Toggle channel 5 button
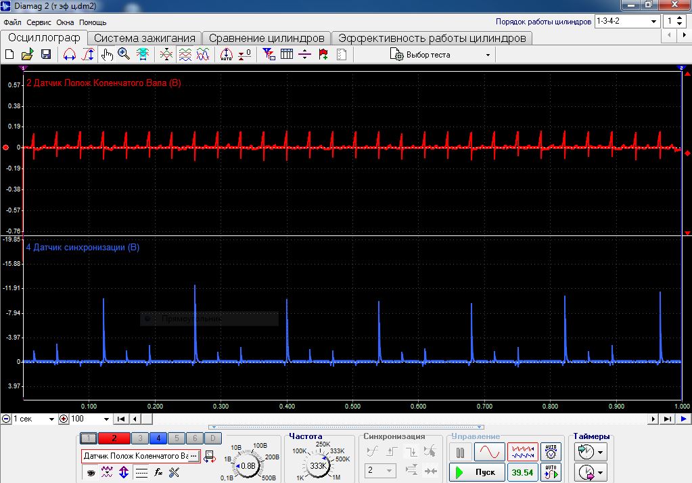 177,438
